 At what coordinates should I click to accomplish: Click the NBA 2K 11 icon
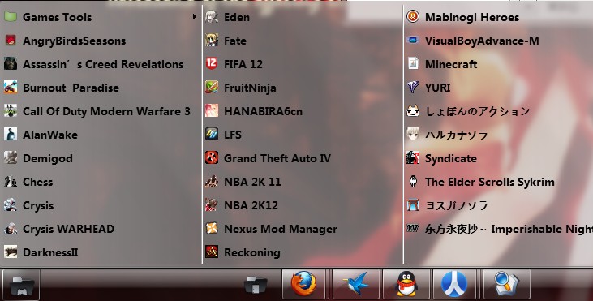(x=212, y=182)
